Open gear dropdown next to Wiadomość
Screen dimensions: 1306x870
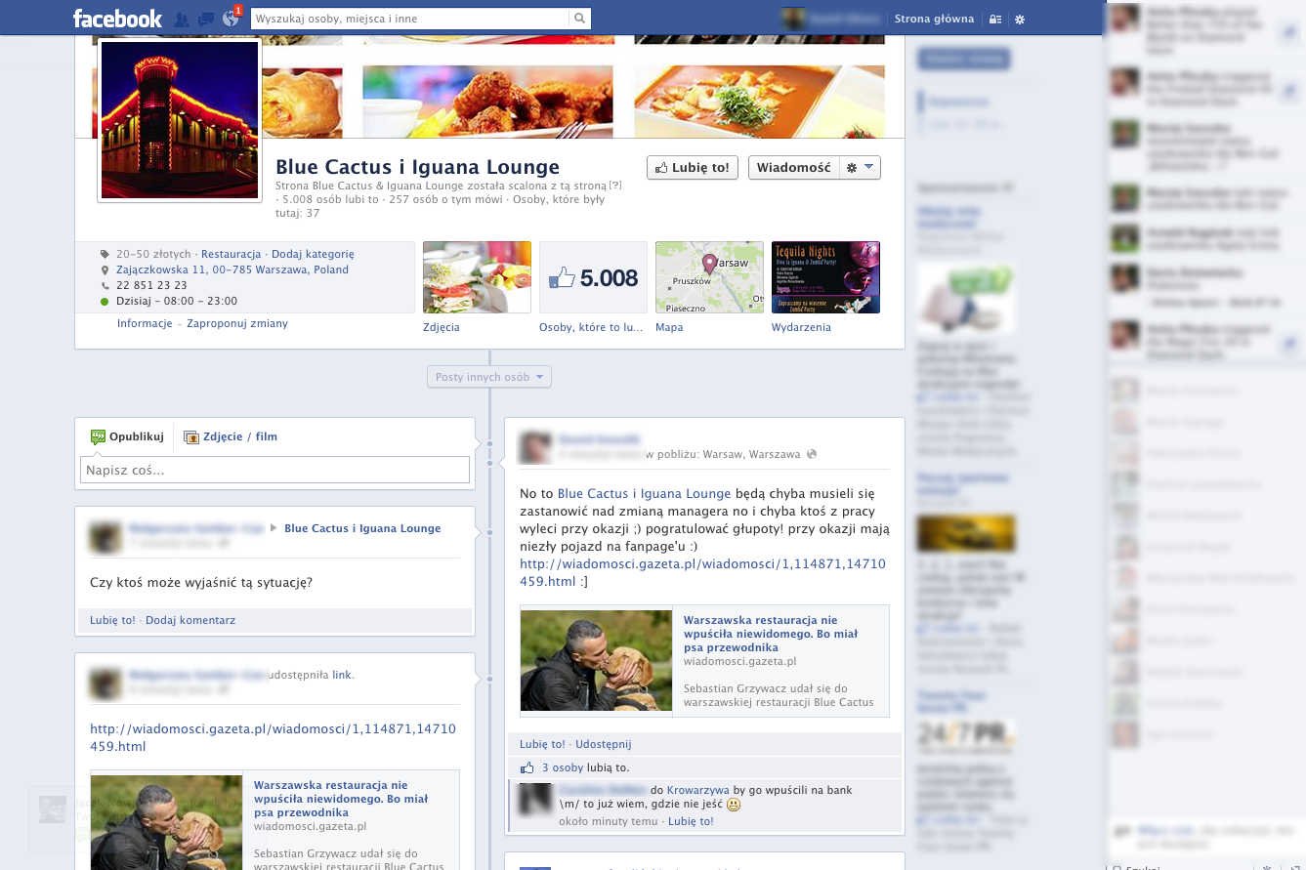click(x=860, y=167)
